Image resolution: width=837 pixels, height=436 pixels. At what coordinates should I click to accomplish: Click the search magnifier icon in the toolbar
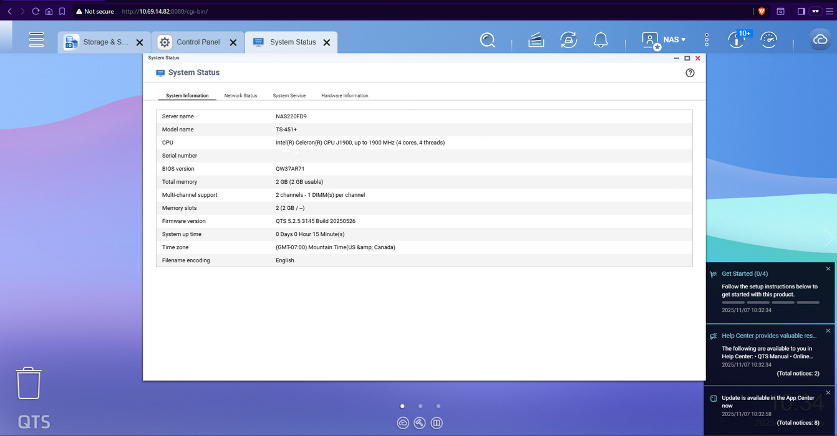click(487, 40)
